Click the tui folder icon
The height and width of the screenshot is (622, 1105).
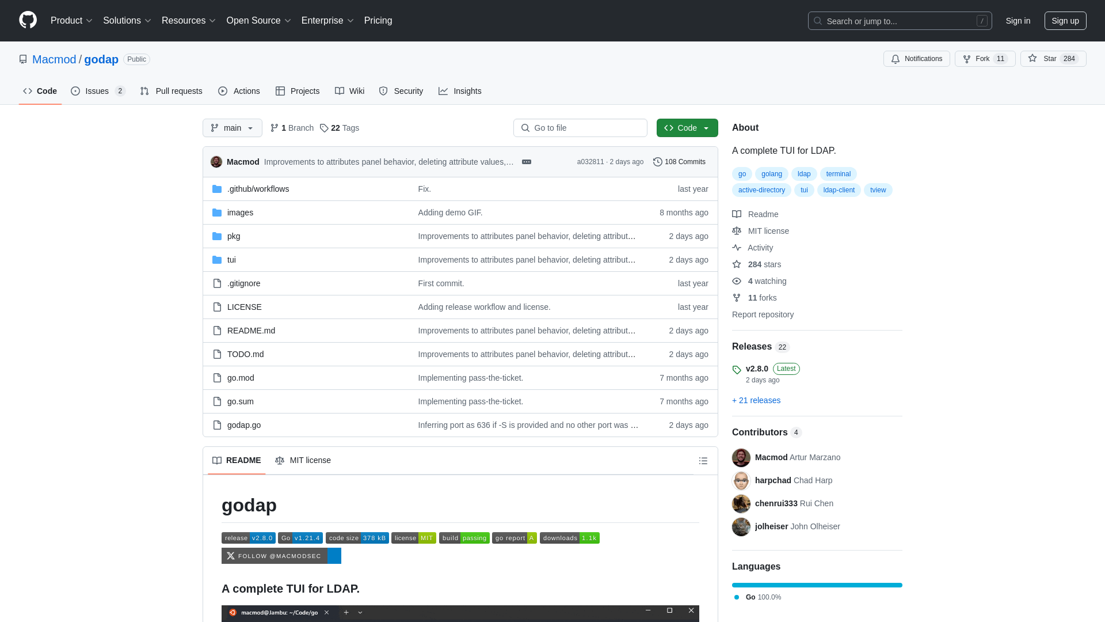point(217,260)
